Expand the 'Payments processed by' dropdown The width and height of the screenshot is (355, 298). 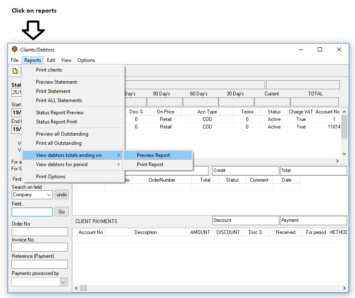pos(63,282)
